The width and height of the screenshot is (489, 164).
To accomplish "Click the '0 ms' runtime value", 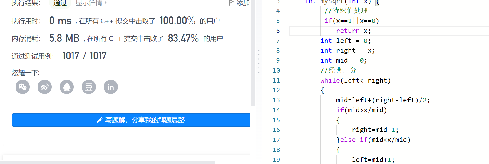I will [x=60, y=21].
